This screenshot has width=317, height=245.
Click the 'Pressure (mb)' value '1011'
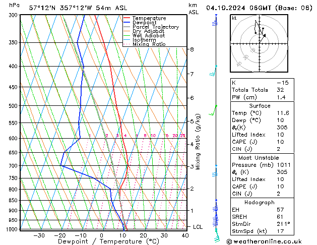coord(284,165)
